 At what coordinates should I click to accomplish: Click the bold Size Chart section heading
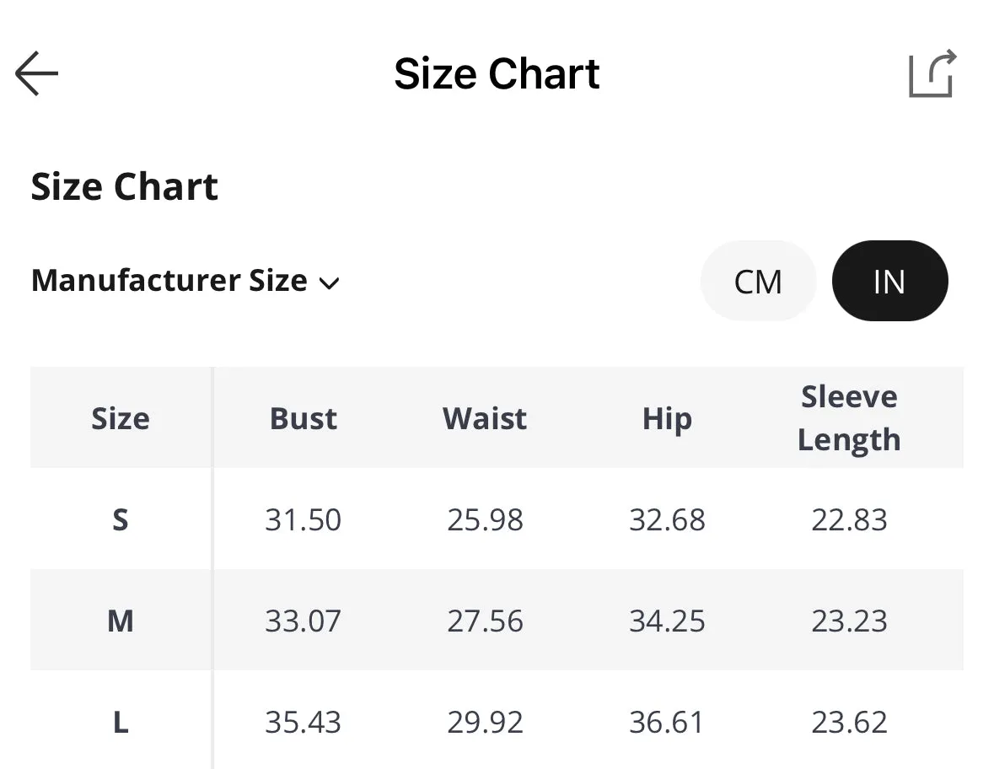coord(124,186)
